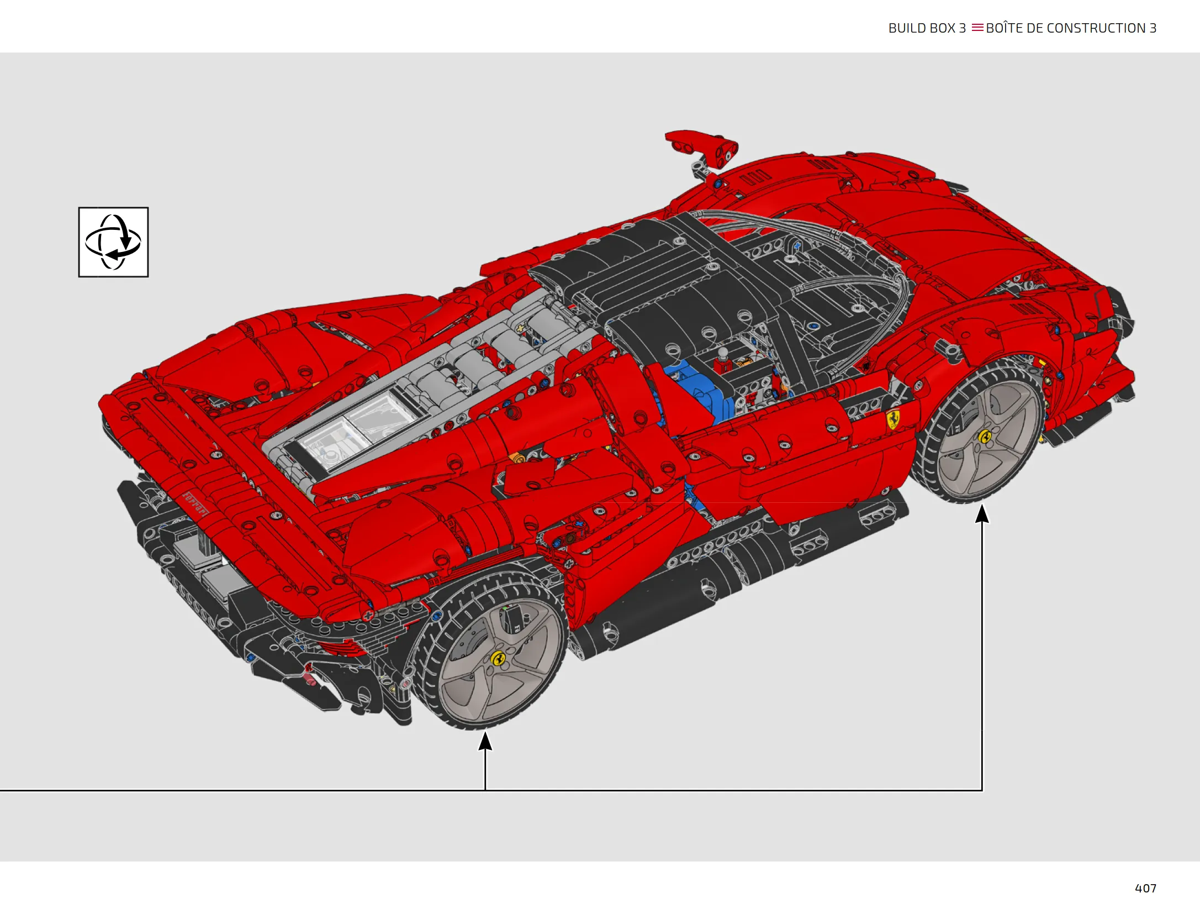Click the yellow Ferrari hub cap on the front wheel
This screenshot has width=1200, height=914.
[985, 437]
